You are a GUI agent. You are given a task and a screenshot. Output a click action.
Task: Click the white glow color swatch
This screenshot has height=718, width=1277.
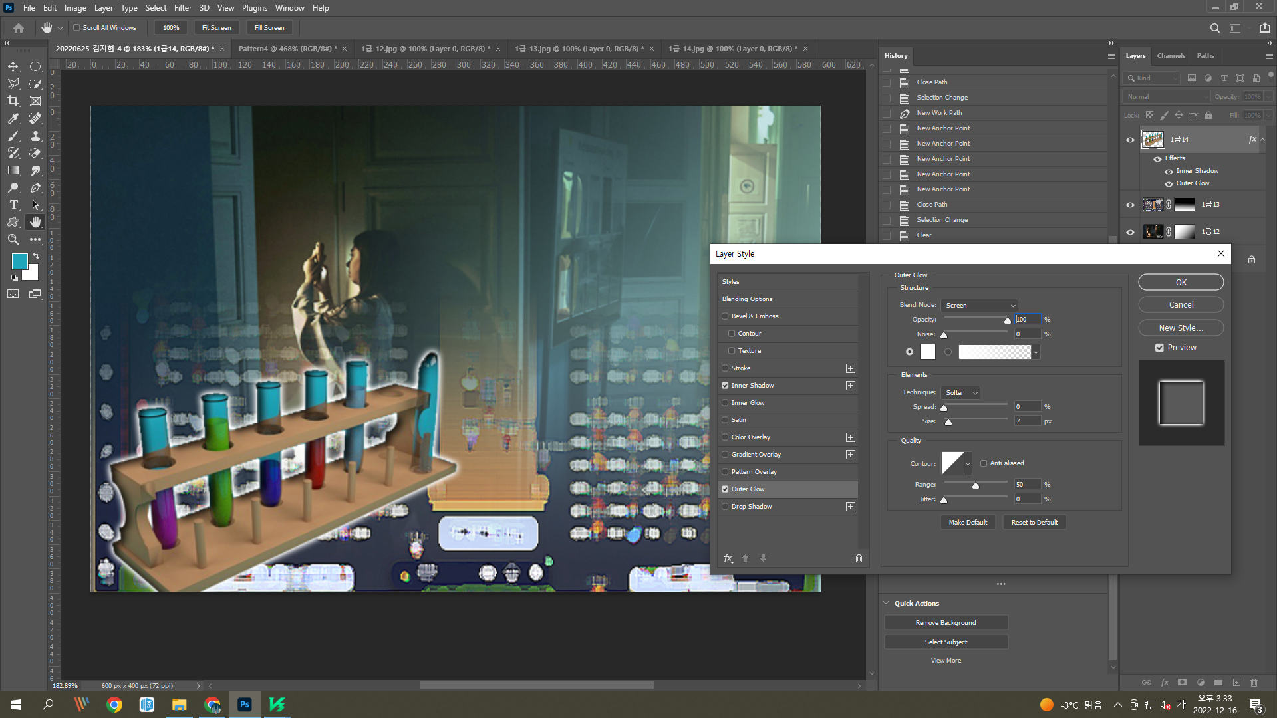click(927, 352)
